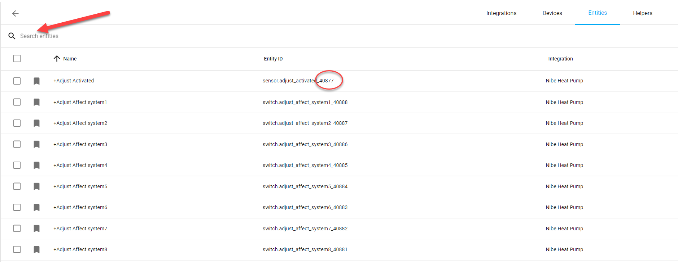Viewport: 678px width, 262px height.
Task: Check the box for +Adjust Affect system4
Action: [x=17, y=165]
